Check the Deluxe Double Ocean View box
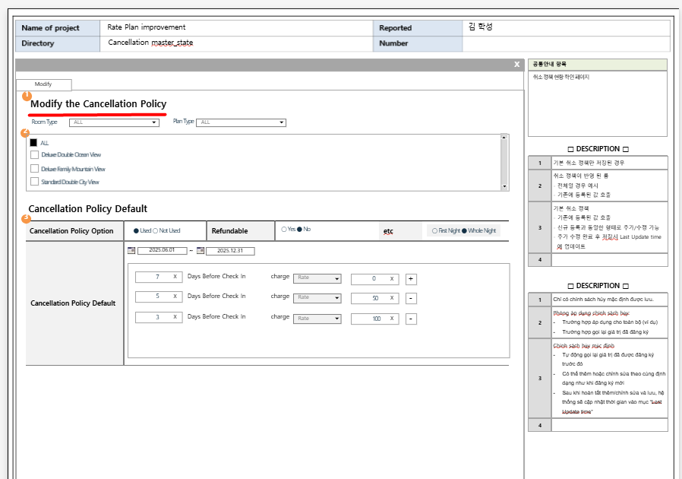 pyautogui.click(x=34, y=155)
